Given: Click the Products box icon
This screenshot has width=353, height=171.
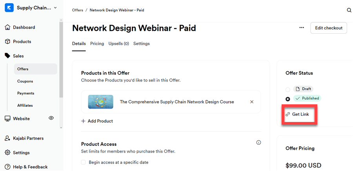Looking at the screenshot, I should click(7, 42).
